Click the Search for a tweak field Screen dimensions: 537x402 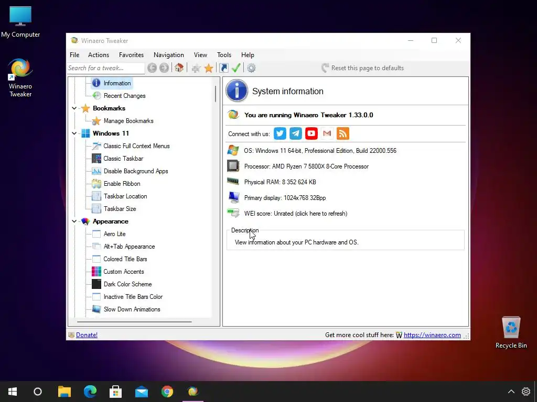point(106,68)
